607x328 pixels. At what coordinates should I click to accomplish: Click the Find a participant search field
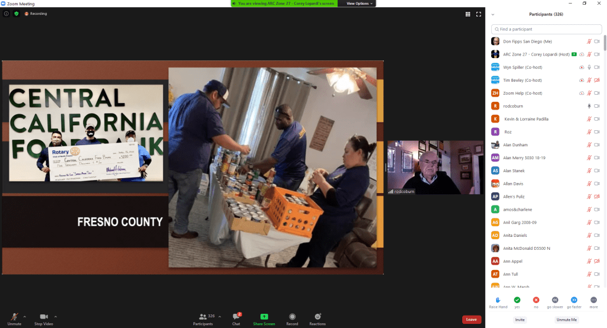[546, 29]
